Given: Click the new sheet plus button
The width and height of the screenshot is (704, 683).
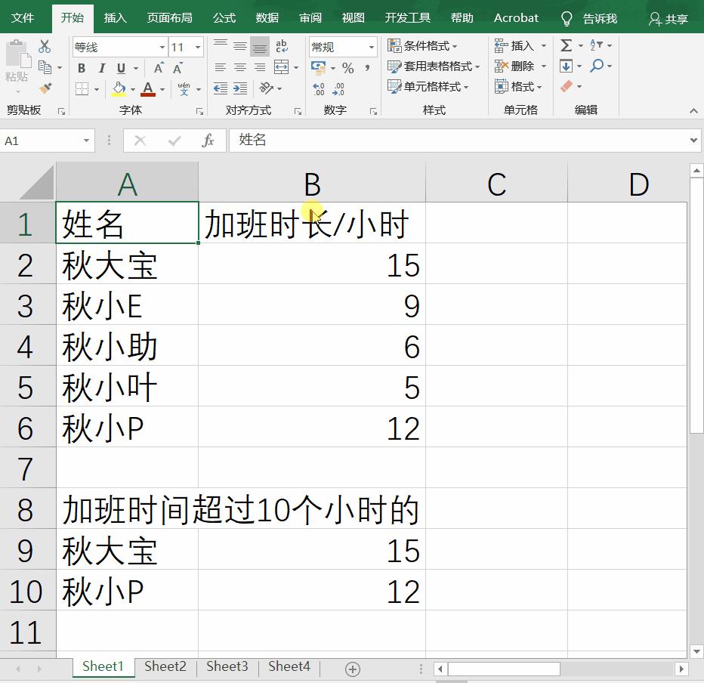Looking at the screenshot, I should pos(352,668).
